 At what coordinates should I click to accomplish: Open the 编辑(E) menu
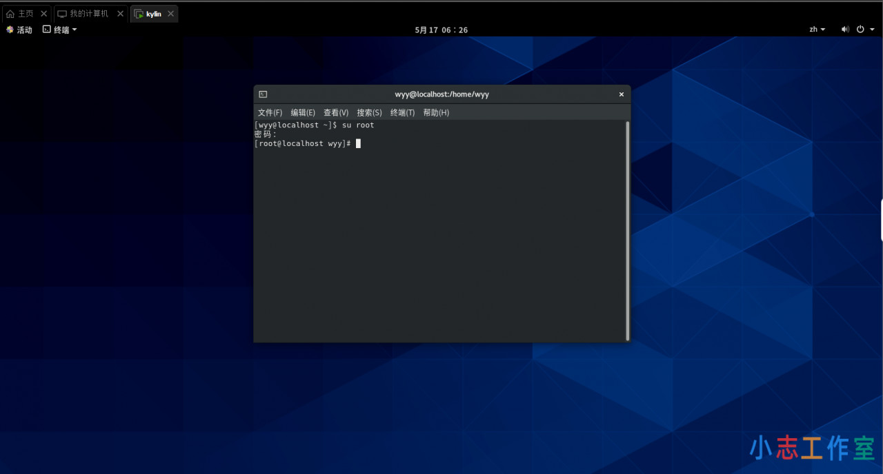(303, 112)
